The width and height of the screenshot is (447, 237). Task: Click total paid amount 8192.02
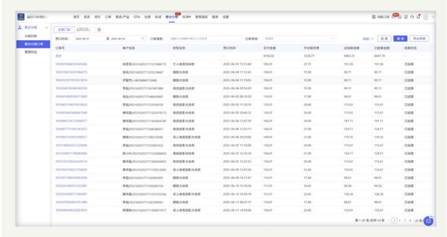point(269,56)
